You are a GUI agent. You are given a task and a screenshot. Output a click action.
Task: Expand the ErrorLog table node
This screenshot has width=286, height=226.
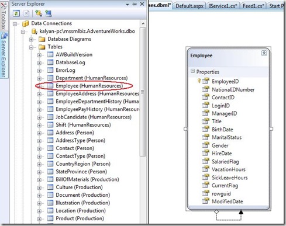pos(39,71)
